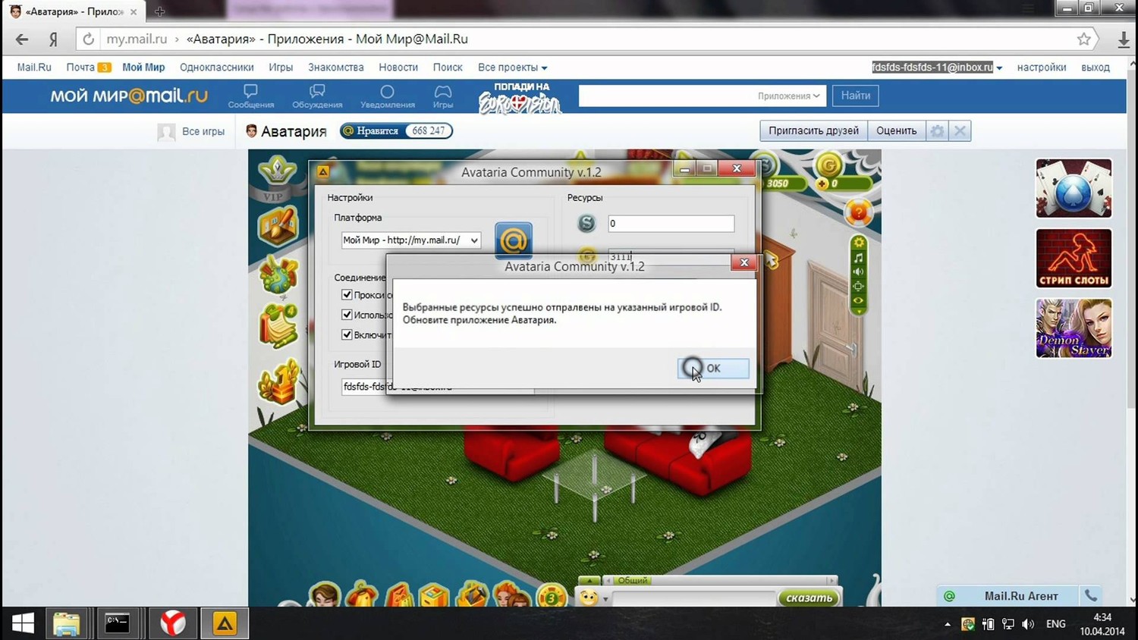Viewport: 1138px width, 640px height.
Task: Open Почта in the top menu
Action: click(80, 67)
